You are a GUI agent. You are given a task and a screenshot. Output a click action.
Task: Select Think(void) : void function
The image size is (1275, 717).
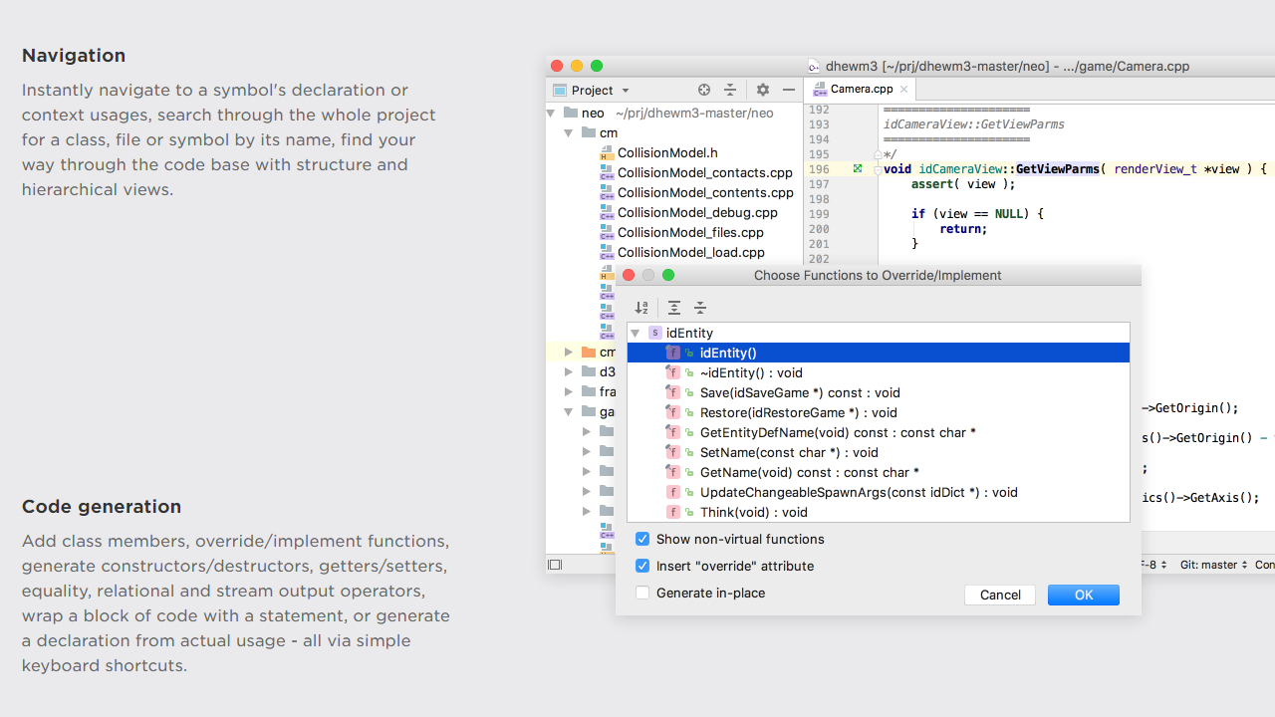(753, 512)
